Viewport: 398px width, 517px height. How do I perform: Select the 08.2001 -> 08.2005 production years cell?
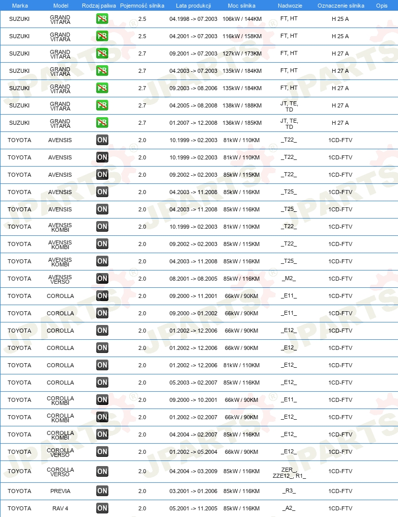point(193,278)
